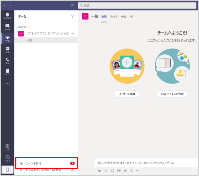
Task: Open the Activity bell in the sidebar
Action: click(x=8, y=16)
